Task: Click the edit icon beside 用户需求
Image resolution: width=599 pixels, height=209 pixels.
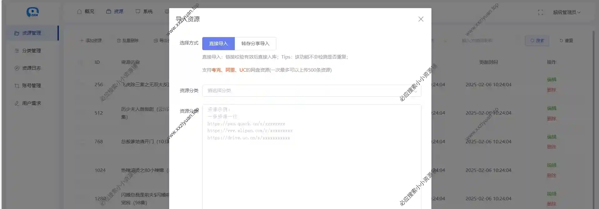Action: coord(17,103)
